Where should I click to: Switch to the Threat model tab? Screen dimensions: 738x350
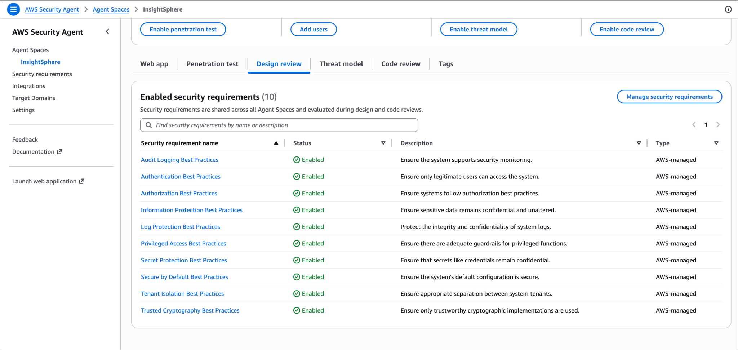[341, 64]
